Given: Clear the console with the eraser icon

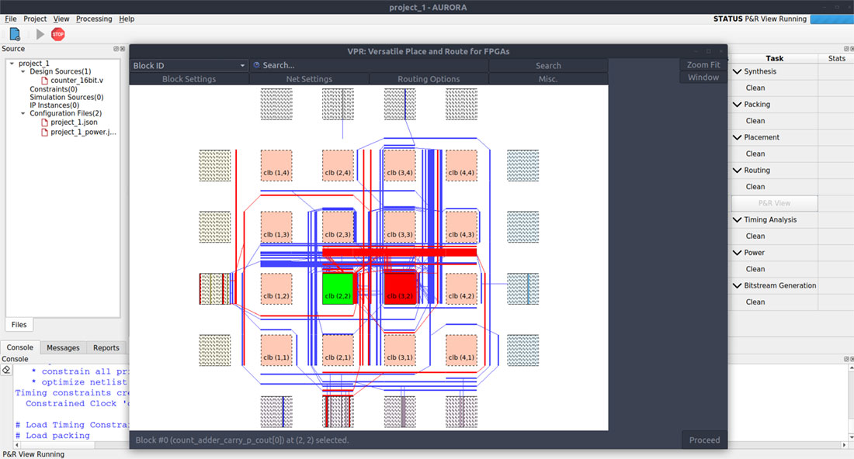Looking at the screenshot, I should click(6, 370).
